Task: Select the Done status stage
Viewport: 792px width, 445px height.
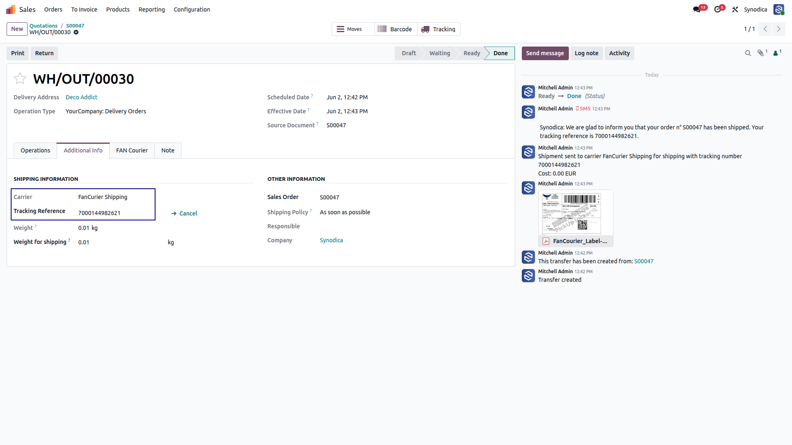Action: (x=500, y=53)
